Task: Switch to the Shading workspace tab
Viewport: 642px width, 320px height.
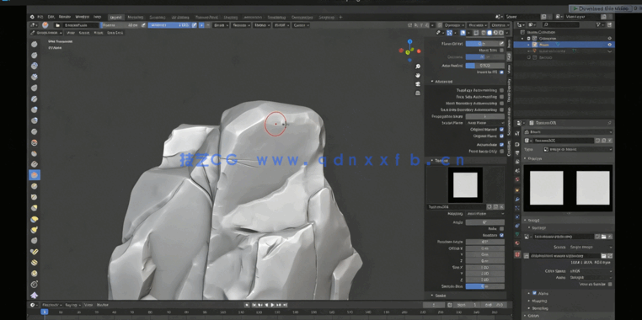Action: 231,17
